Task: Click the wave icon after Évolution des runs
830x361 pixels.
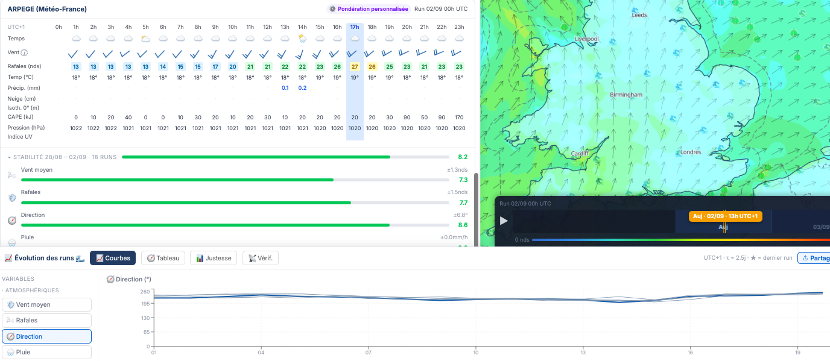Action: point(80,258)
